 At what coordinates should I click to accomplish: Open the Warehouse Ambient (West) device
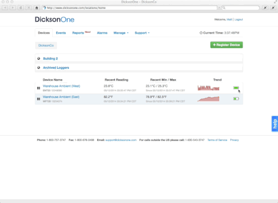(61, 86)
